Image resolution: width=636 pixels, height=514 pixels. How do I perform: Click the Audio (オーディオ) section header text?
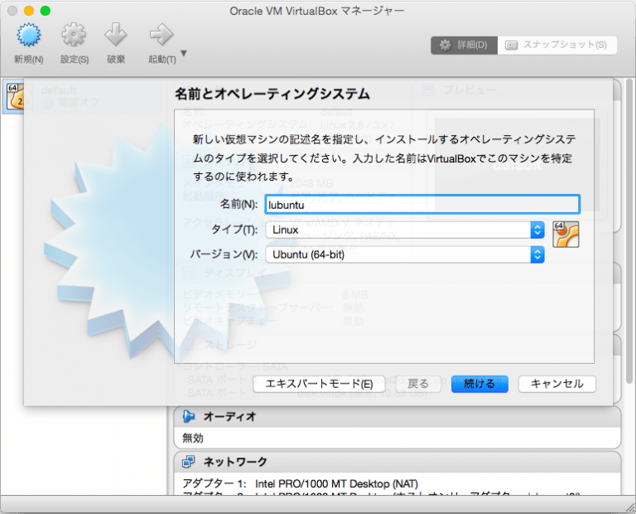pos(229,416)
